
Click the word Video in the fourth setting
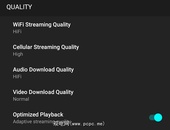20,92
